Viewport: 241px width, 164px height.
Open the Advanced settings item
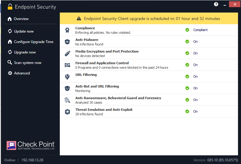(x=22, y=73)
